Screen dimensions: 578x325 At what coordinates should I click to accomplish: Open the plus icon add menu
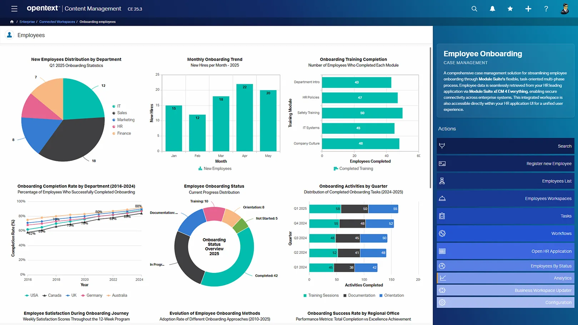528,9
